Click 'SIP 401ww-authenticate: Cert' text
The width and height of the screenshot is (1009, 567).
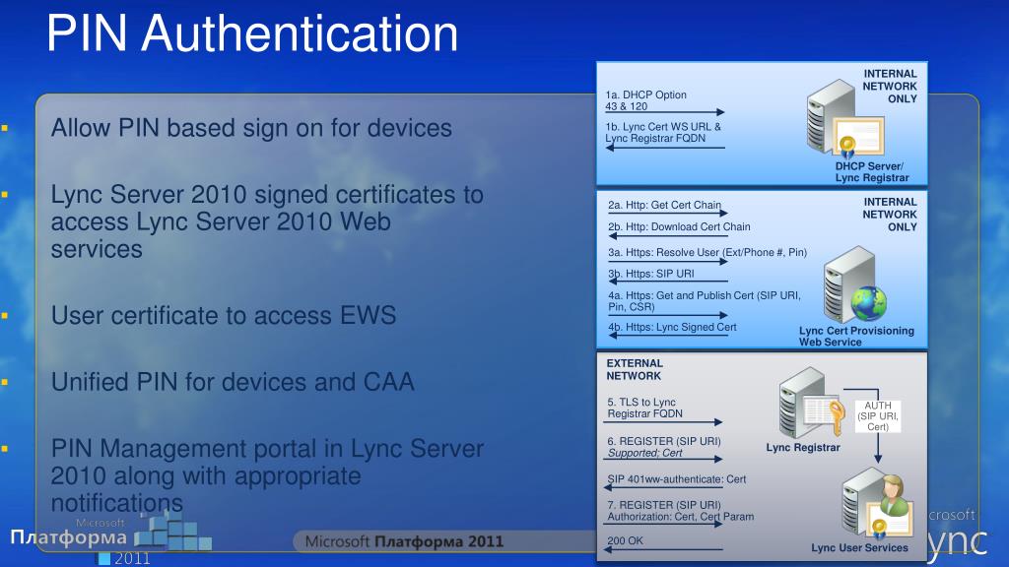tap(677, 479)
